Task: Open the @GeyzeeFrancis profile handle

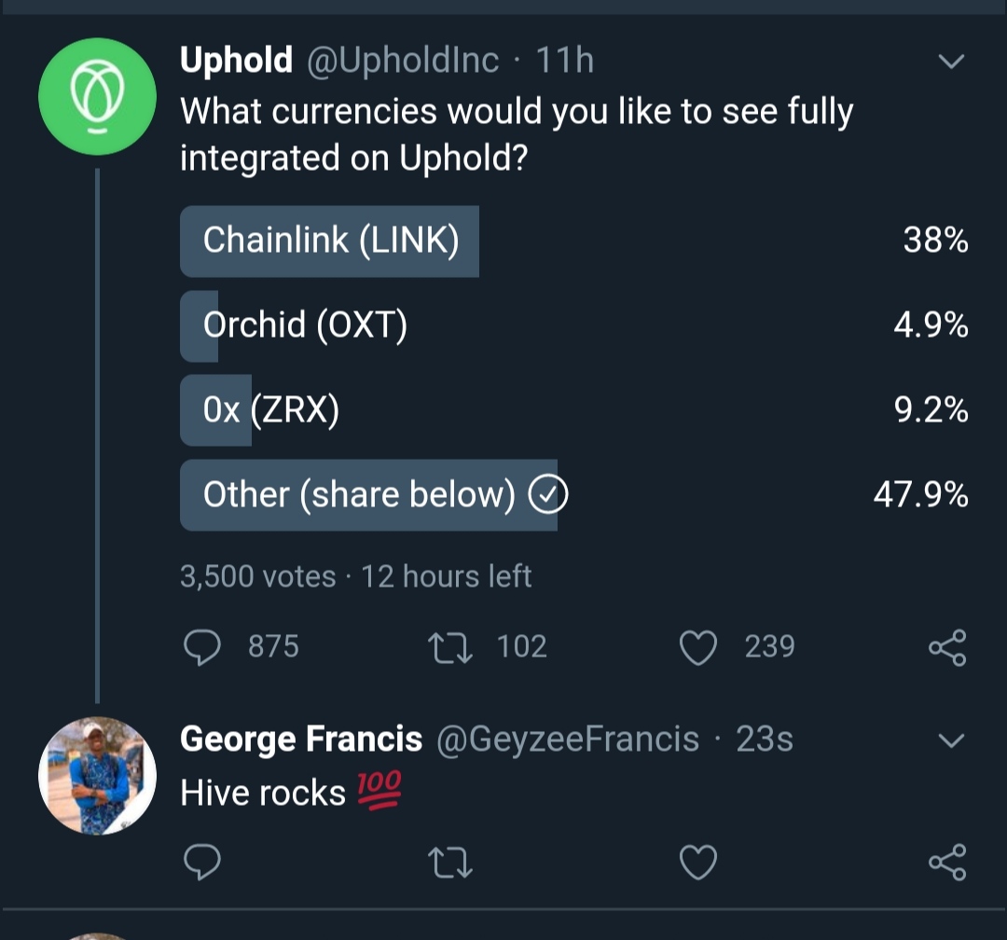Action: tap(568, 739)
